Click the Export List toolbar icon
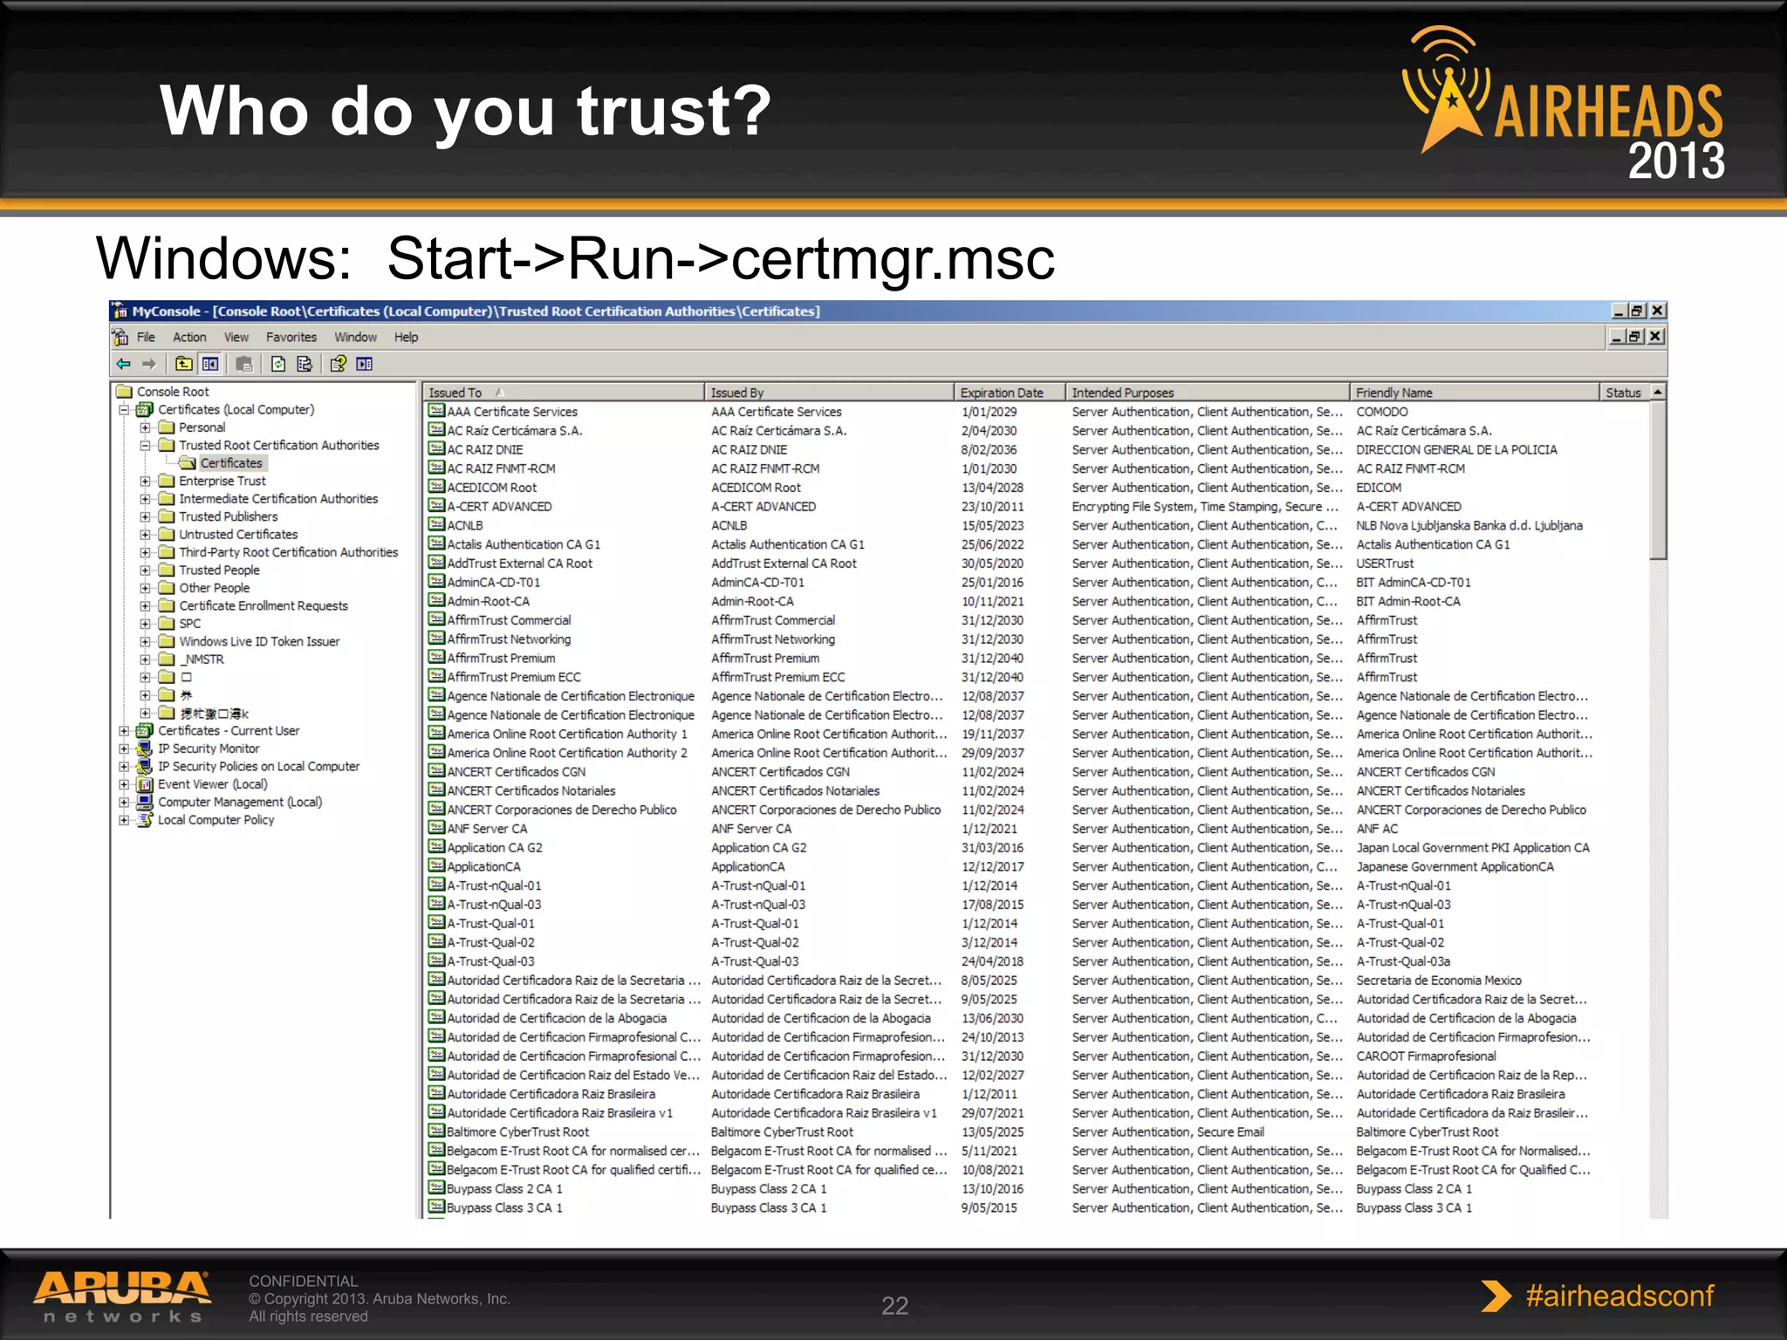 tap(305, 364)
